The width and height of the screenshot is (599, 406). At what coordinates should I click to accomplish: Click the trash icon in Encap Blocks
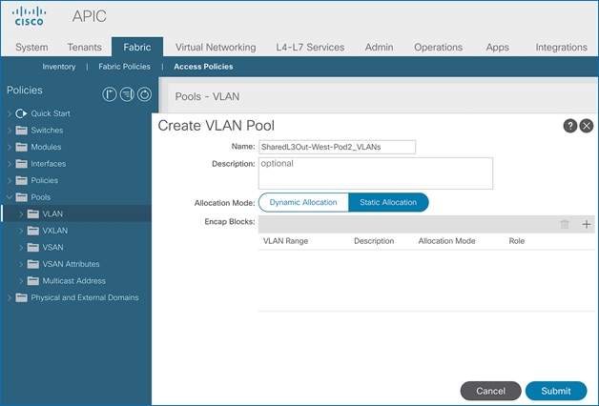565,224
